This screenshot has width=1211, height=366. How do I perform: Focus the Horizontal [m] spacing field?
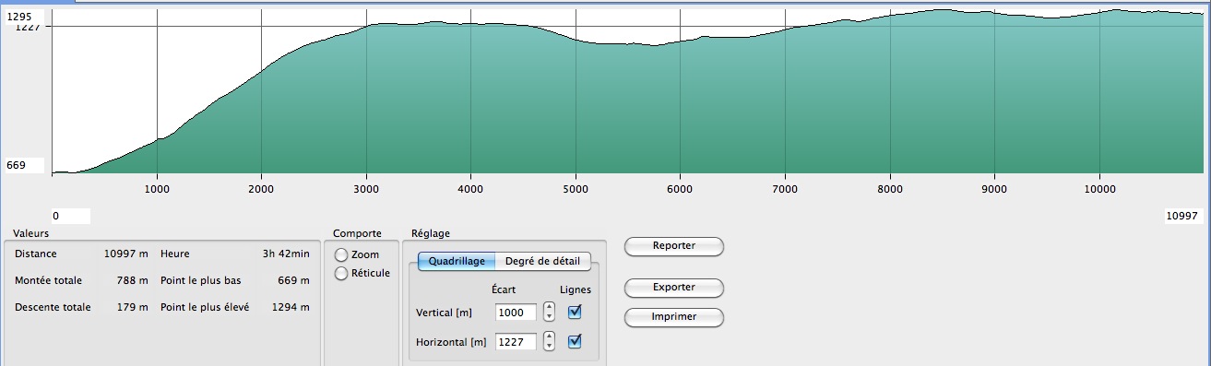tap(516, 342)
